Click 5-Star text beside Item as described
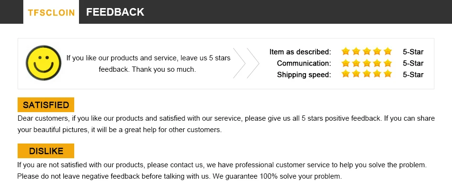The height and width of the screenshot is (191, 452). click(x=413, y=52)
